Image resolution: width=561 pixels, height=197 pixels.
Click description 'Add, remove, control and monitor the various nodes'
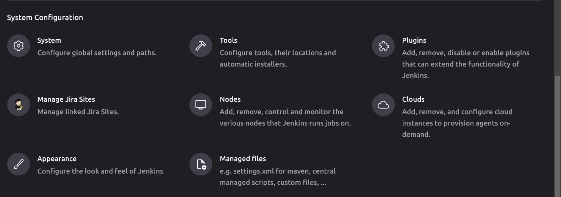(285, 118)
